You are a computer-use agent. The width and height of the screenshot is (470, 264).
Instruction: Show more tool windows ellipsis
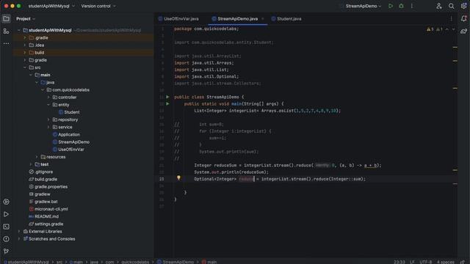pos(6,43)
